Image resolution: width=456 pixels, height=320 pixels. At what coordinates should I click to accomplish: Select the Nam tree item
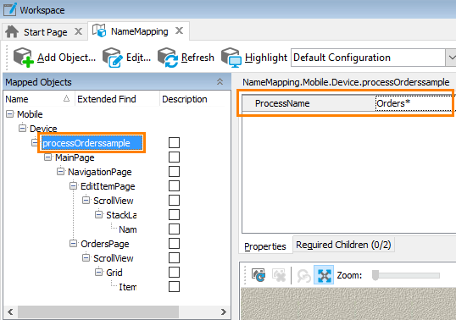tap(128, 229)
